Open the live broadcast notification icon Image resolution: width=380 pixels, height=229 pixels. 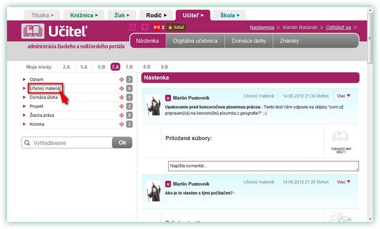[x=157, y=27]
